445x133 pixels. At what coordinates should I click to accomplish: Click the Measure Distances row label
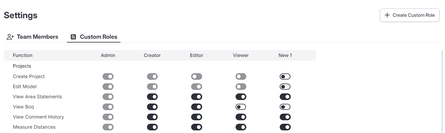[34, 127]
